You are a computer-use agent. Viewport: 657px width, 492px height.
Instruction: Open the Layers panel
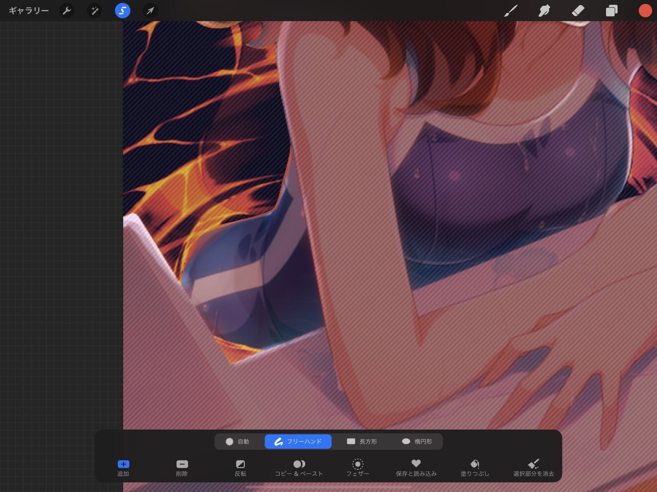(611, 11)
